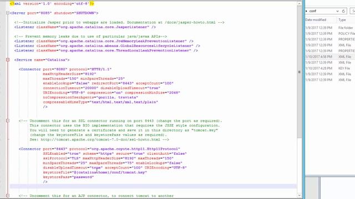Click the Prevent memory leaks comment line
Viewport: 355px width, 199px height.
90,36
